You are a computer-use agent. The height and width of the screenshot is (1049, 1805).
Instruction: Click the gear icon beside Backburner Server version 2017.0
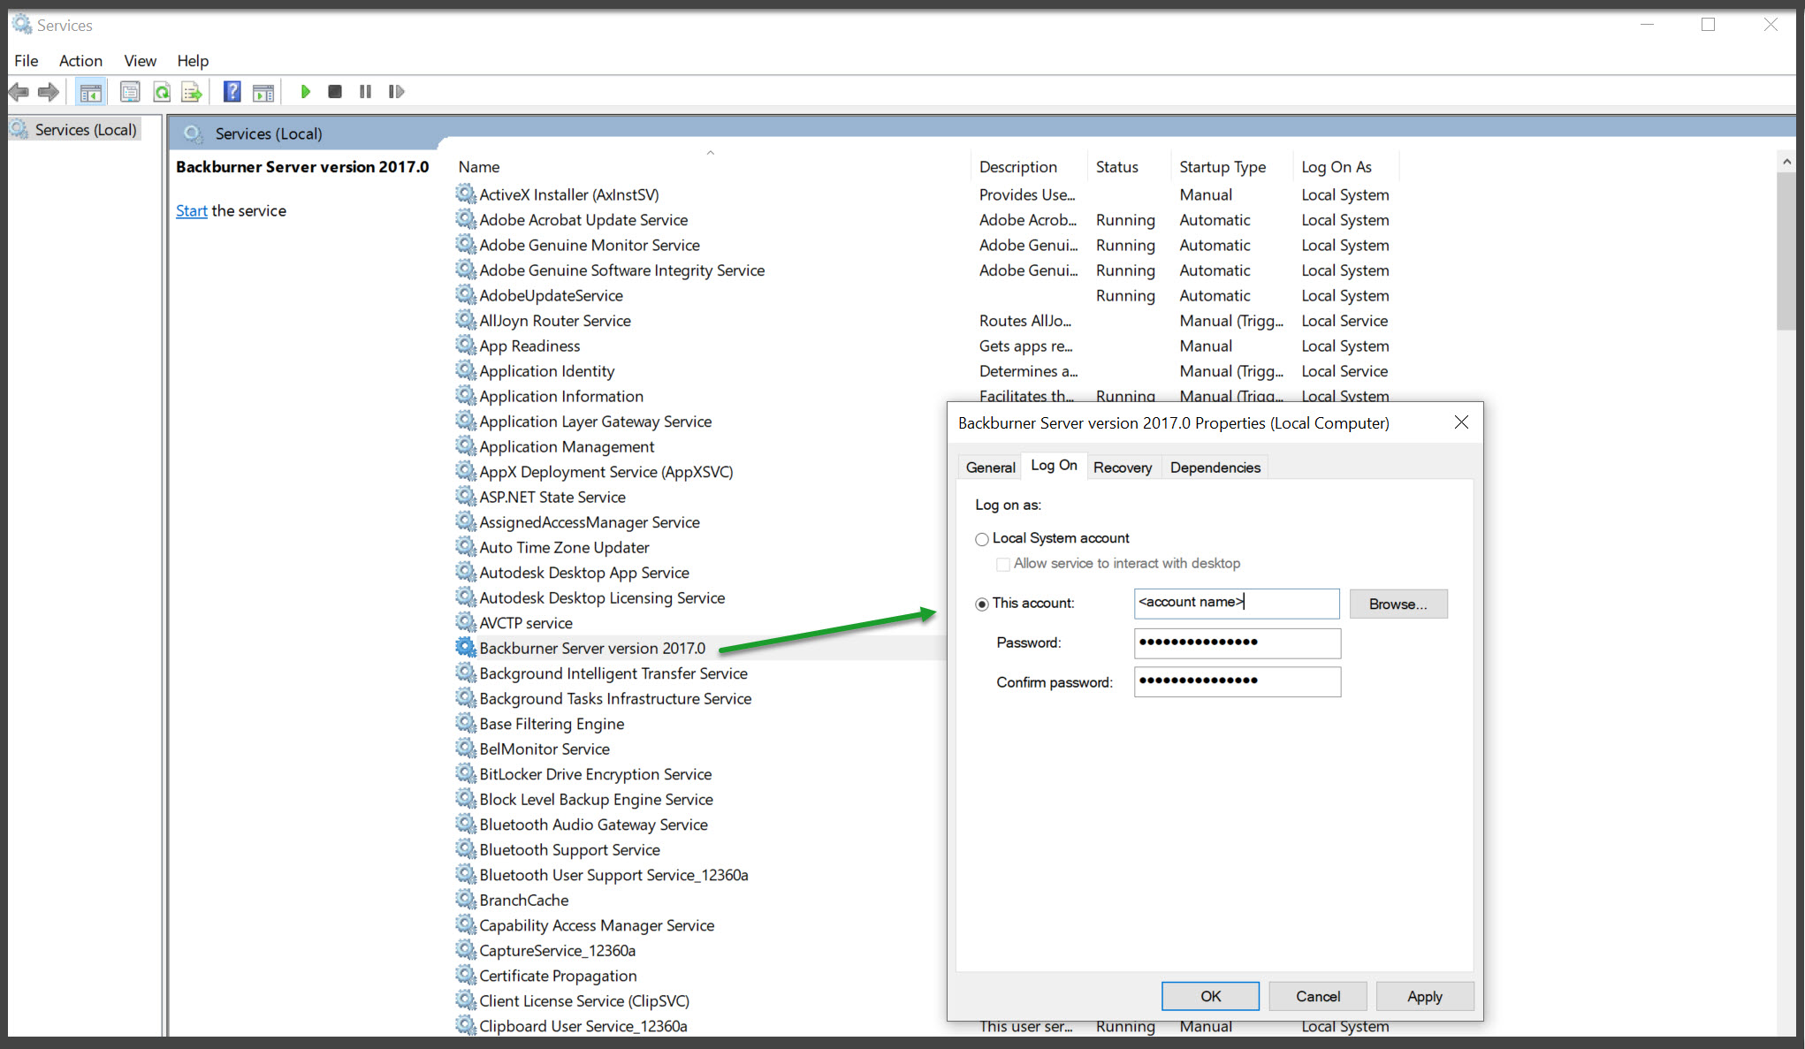[466, 648]
